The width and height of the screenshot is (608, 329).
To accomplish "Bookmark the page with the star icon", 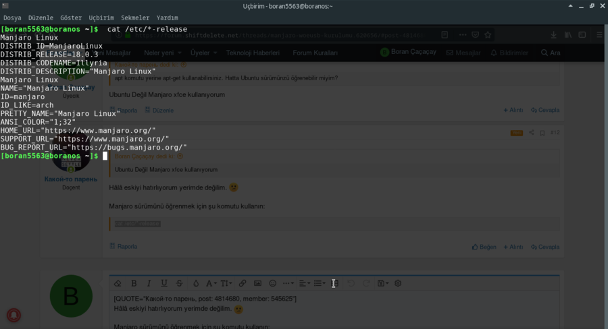I will tap(488, 35).
